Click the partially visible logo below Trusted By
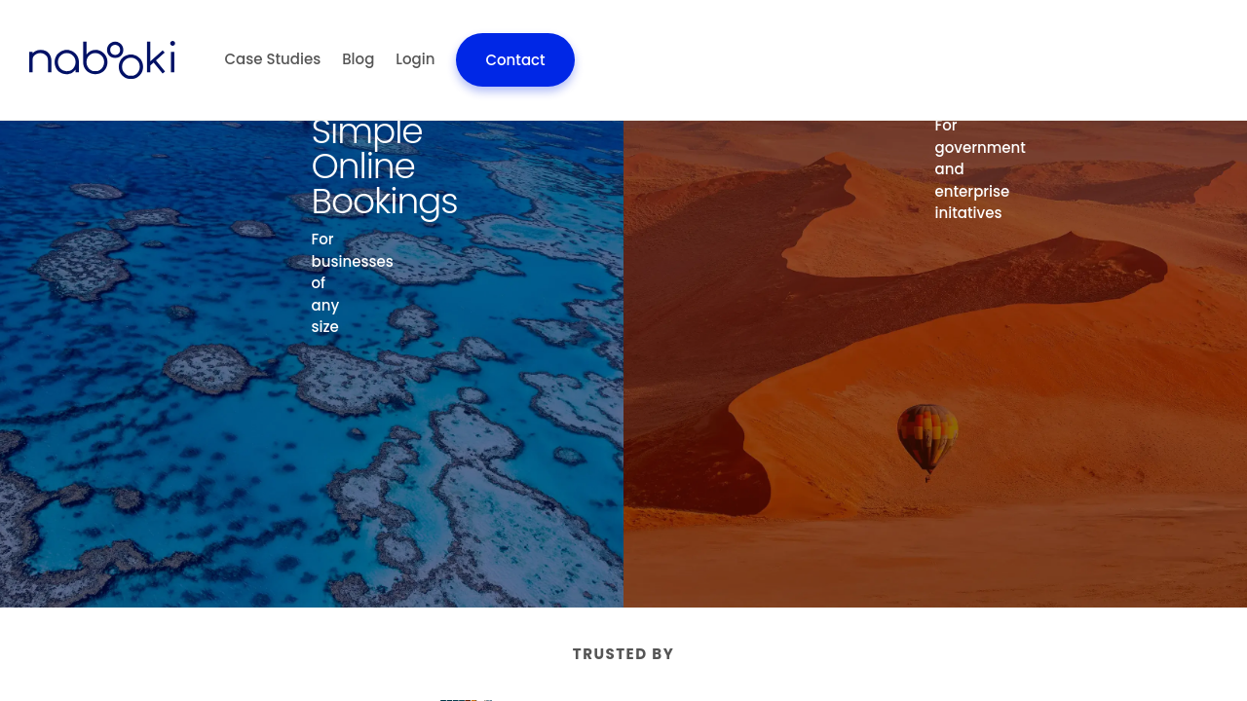Viewport: 1247px width, 701px height. pyautogui.click(x=467, y=698)
